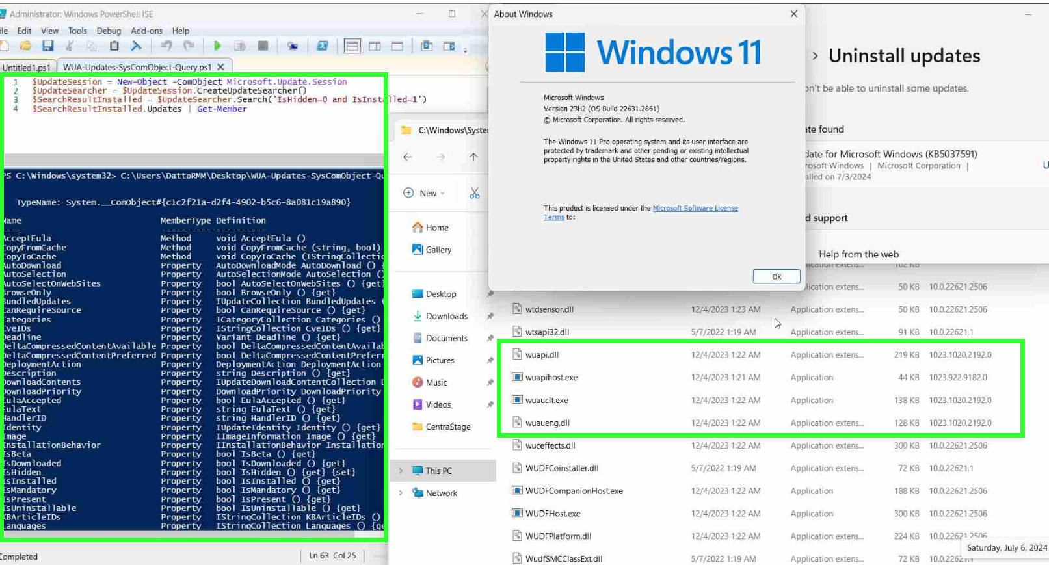This screenshot has height=565, width=1049.
Task: Show Script Pane Top layout icon
Action: (352, 46)
